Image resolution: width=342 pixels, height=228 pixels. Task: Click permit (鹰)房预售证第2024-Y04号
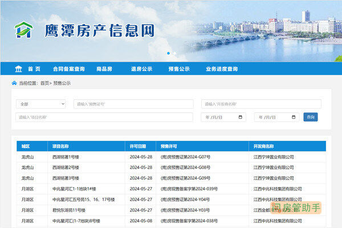tap(185, 199)
